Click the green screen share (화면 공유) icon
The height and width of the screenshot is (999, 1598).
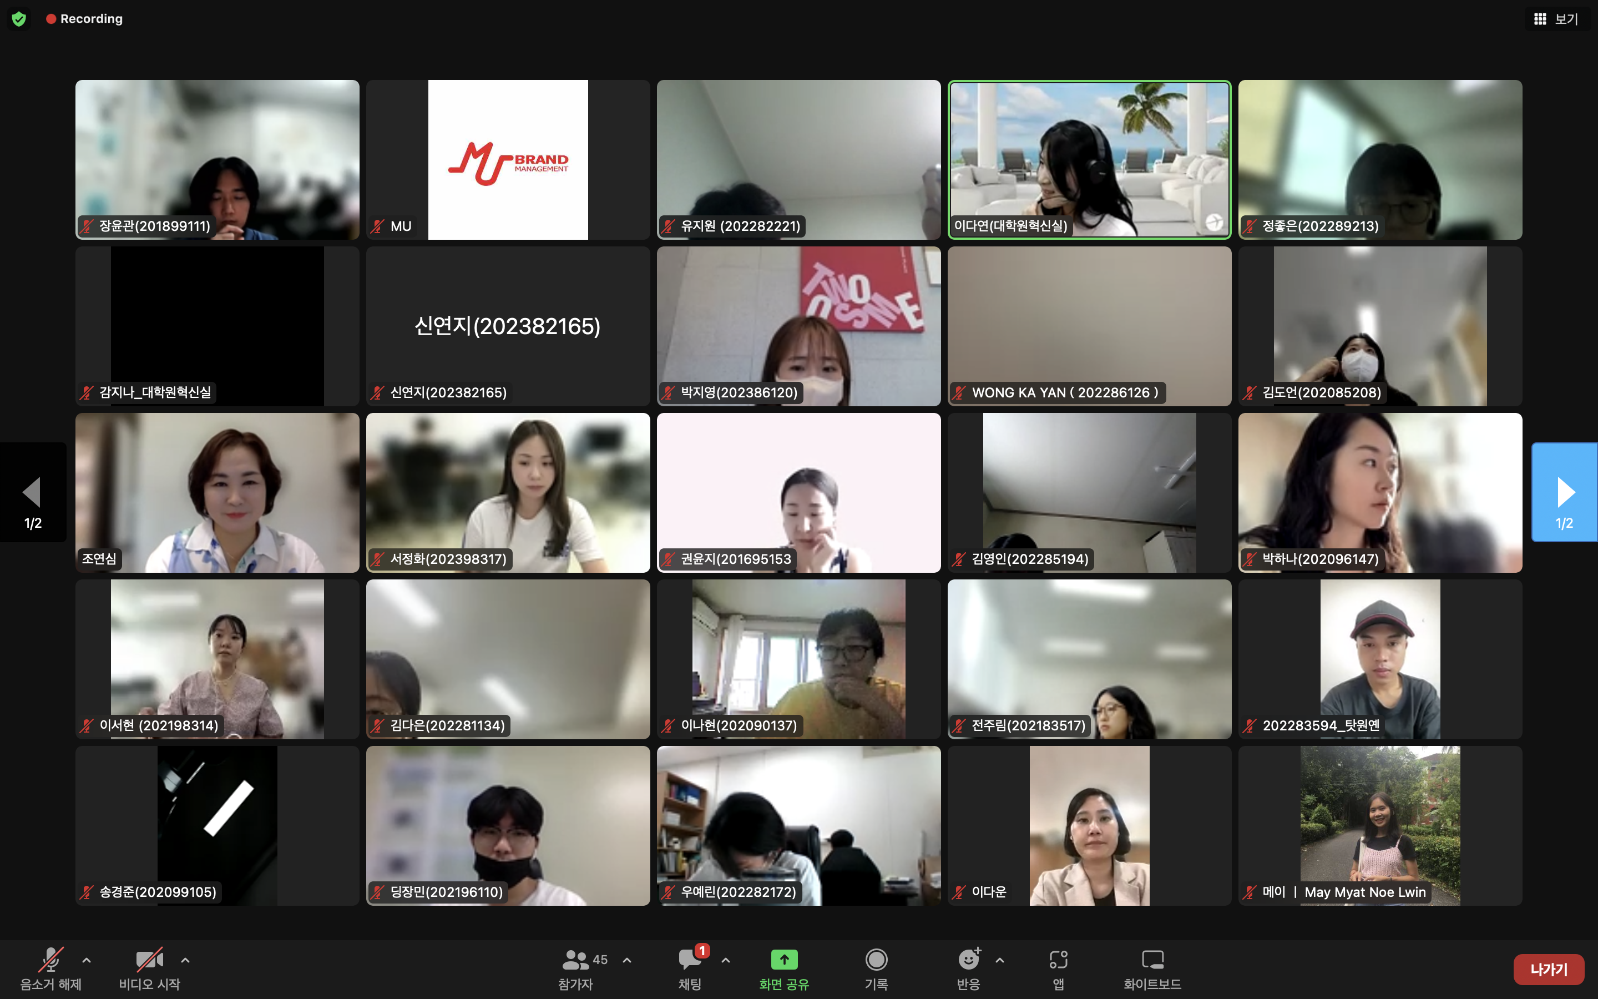[784, 960]
